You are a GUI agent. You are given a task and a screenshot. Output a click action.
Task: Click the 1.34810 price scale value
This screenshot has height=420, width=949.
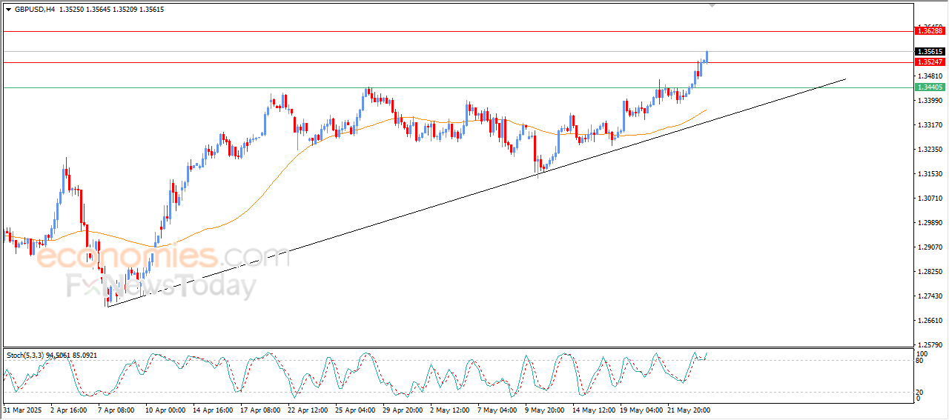point(930,76)
